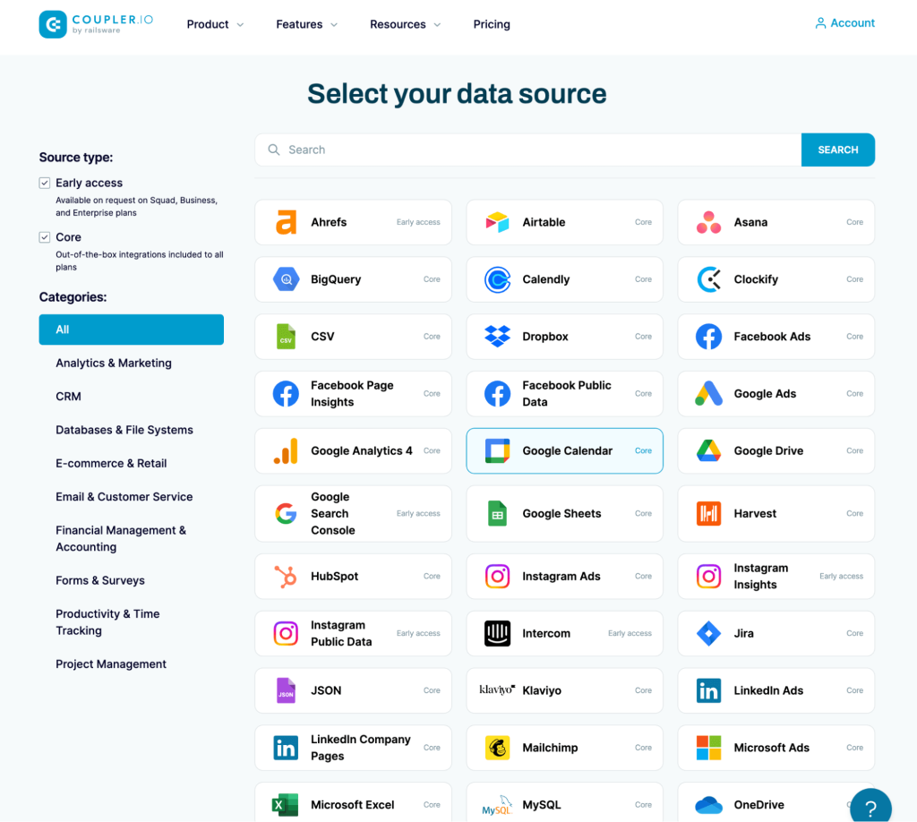Image resolution: width=917 pixels, height=822 pixels.
Task: Select the Facebook Ads data source
Action: pyautogui.click(x=776, y=337)
